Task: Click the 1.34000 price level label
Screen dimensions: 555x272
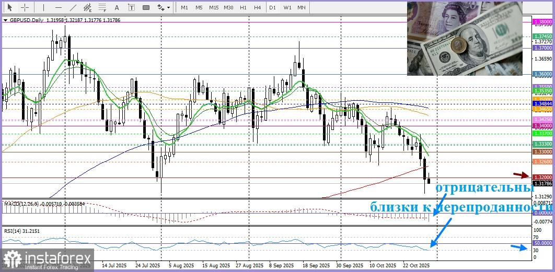Action: 542,126
